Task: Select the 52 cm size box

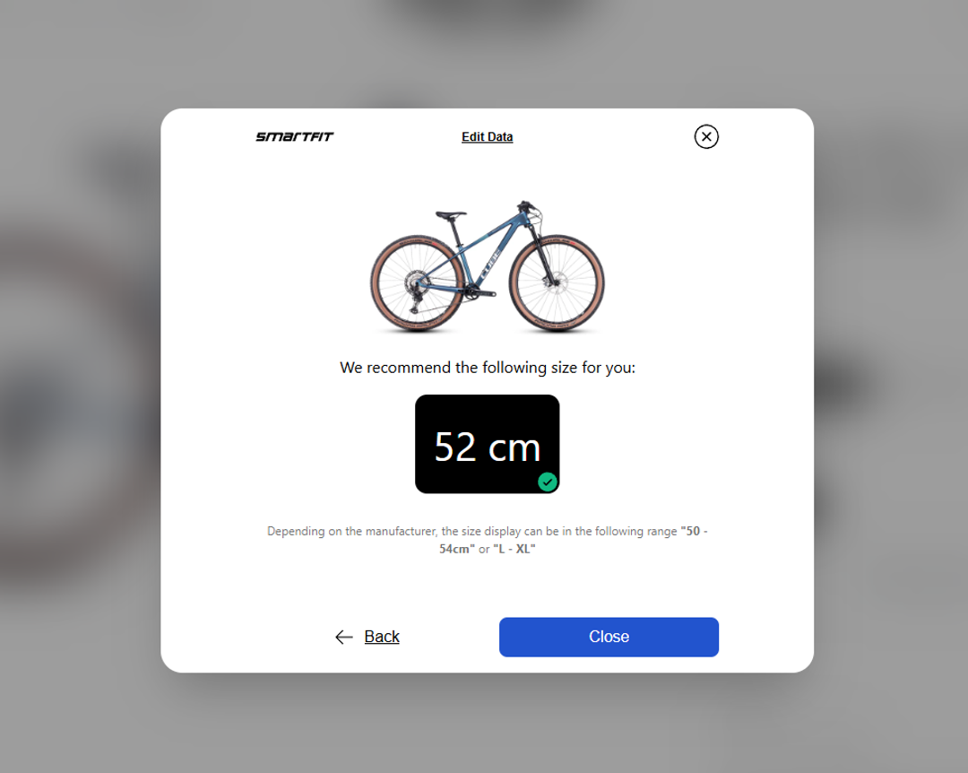Action: tap(487, 444)
